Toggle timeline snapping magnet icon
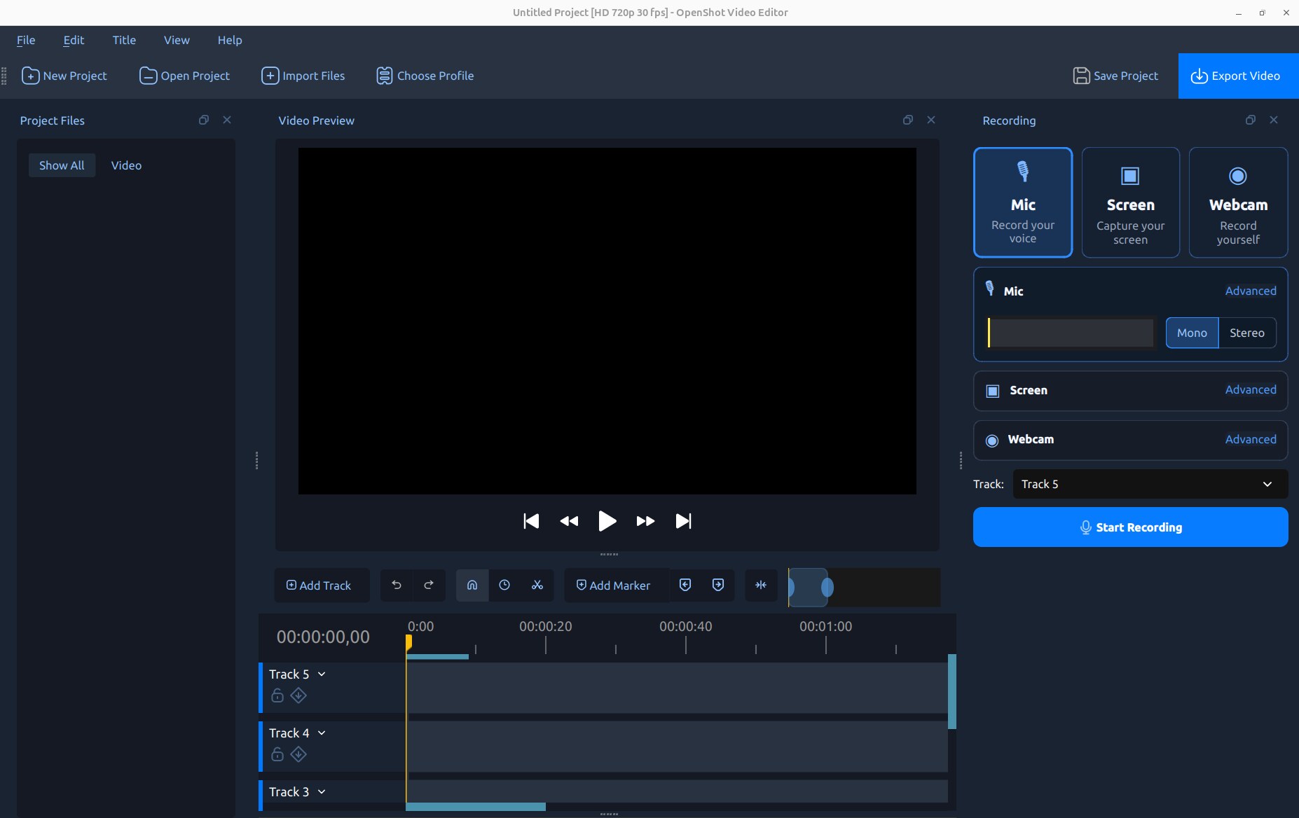Screen dimensions: 1299x818 tap(472, 585)
